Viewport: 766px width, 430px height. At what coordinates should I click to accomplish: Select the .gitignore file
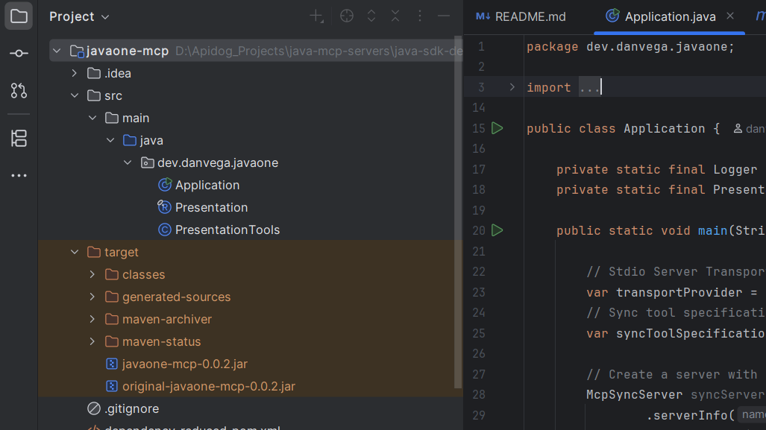pyautogui.click(x=131, y=408)
